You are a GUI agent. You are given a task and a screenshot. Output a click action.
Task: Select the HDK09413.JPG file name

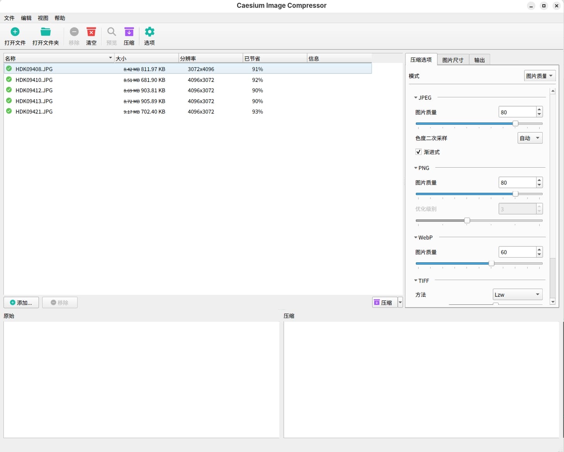pos(34,101)
